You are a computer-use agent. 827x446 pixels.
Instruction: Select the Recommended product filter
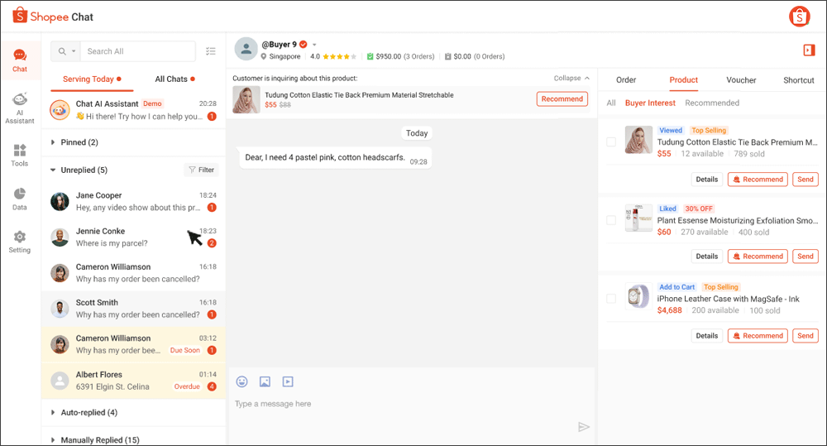(x=712, y=103)
